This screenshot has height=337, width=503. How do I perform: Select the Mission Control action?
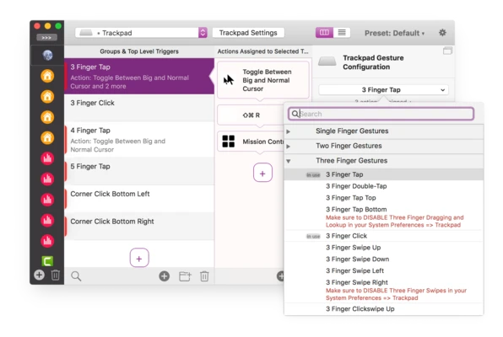(251, 142)
